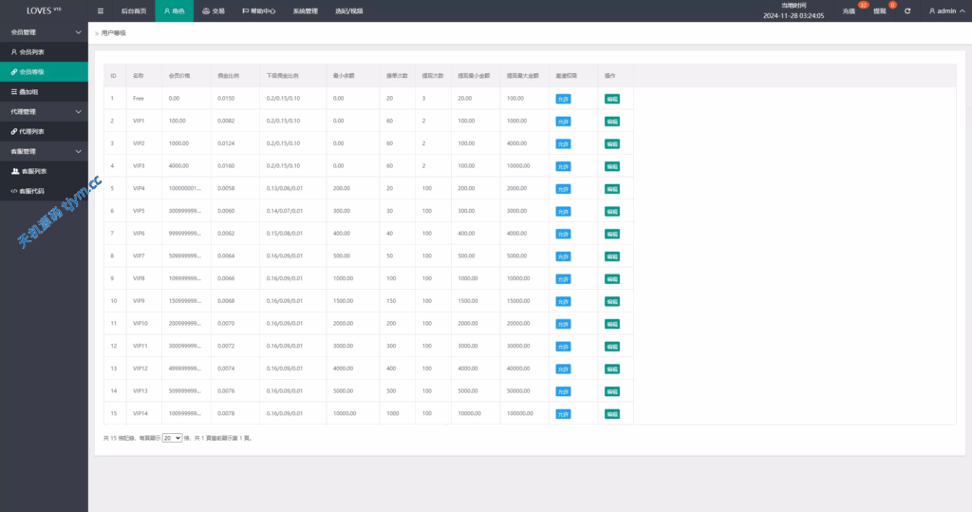Open 提现 withdrawal notifications with badge
This screenshot has height=512, width=972.
tap(879, 10)
